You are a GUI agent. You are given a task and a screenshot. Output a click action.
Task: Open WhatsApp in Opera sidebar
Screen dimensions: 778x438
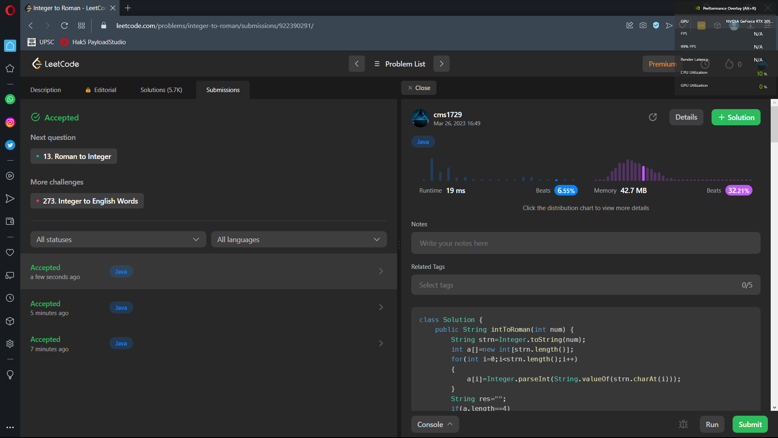10,99
